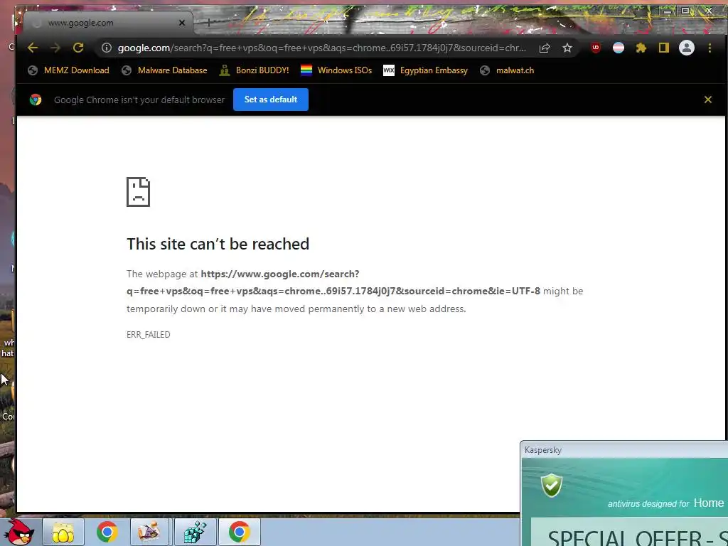Open the Windows ISOs bookmark
Screen dimensions: 728x546
pyautogui.click(x=336, y=70)
